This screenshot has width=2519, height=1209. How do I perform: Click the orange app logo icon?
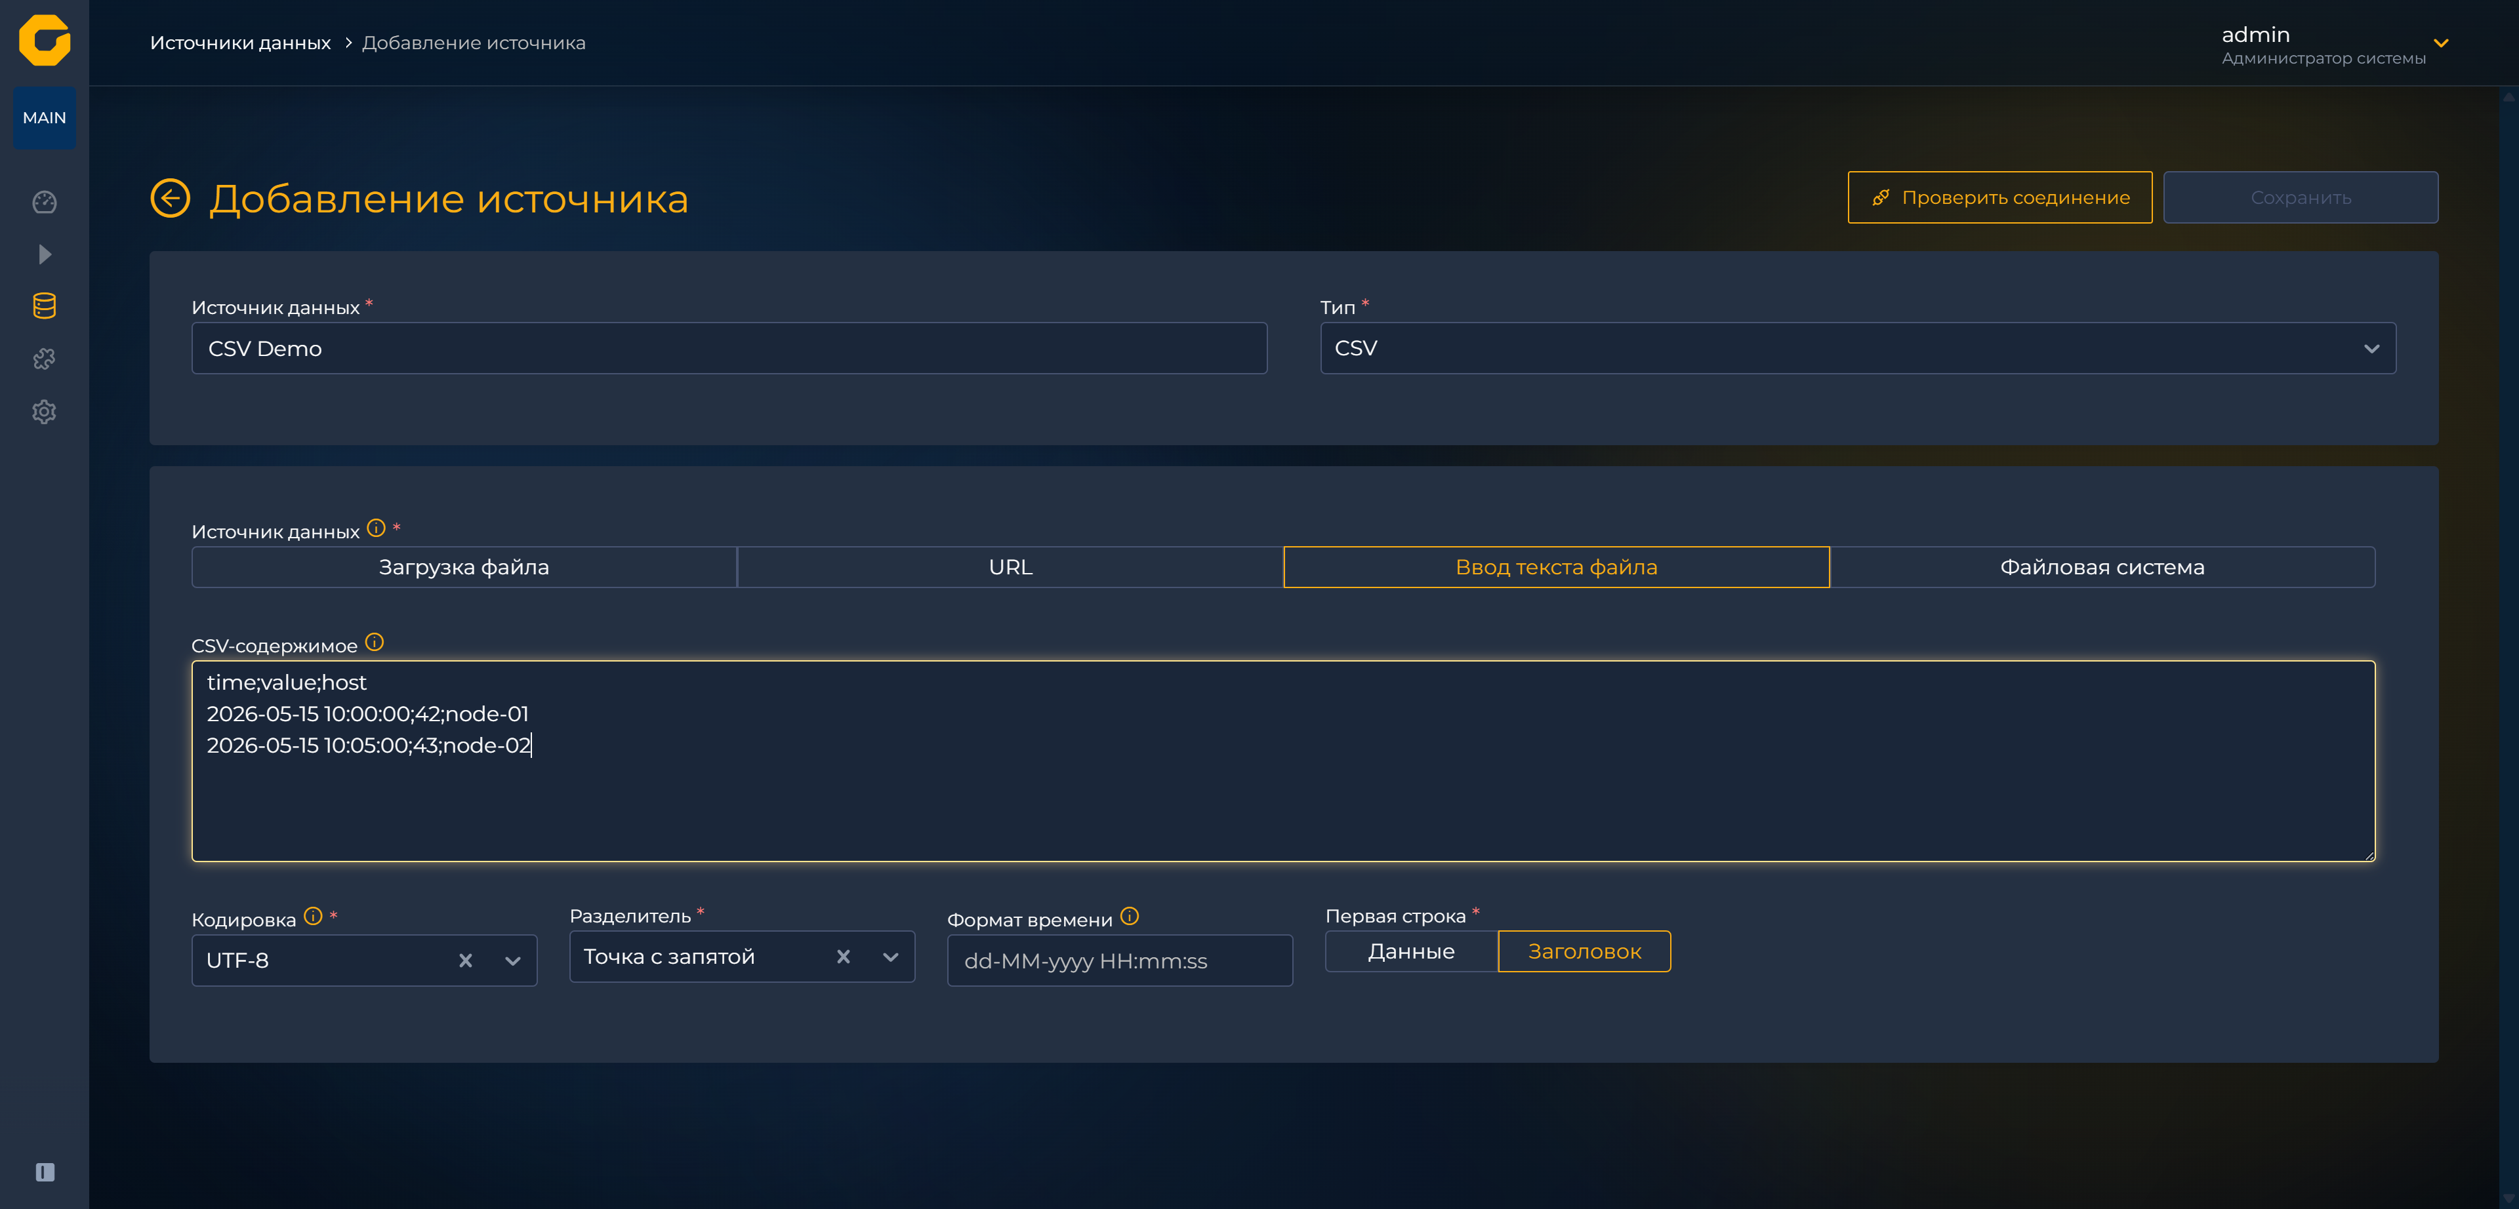pyautogui.click(x=44, y=40)
